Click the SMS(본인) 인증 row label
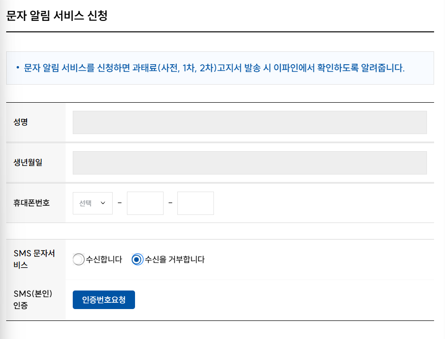Screen dimensions: 445x339 click(33, 300)
